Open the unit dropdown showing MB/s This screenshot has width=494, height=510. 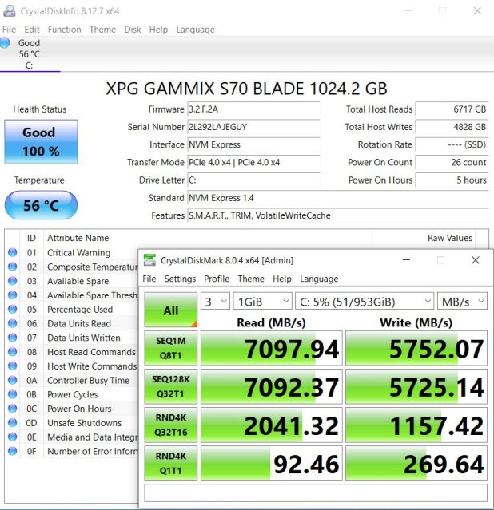[462, 302]
